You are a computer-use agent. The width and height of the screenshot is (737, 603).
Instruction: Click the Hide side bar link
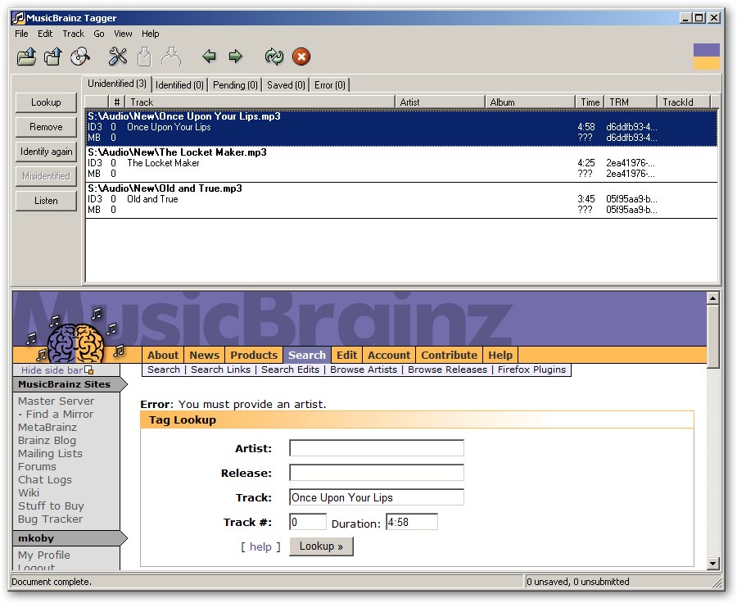53,370
